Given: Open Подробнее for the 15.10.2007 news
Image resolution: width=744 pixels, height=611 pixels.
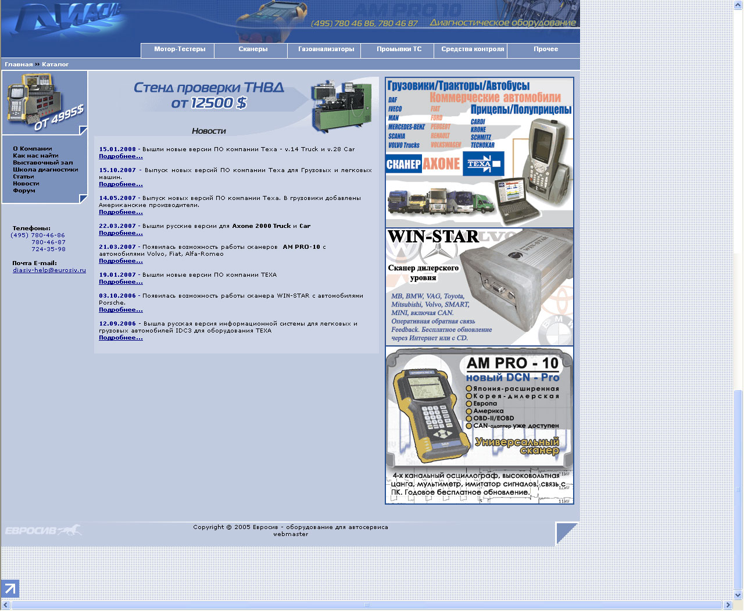Looking at the screenshot, I should (121, 184).
